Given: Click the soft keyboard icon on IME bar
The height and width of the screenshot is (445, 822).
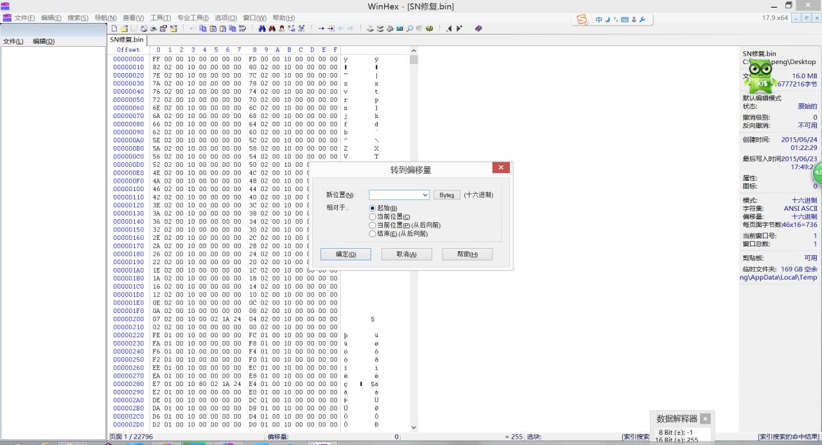Looking at the screenshot, I should (x=625, y=20).
